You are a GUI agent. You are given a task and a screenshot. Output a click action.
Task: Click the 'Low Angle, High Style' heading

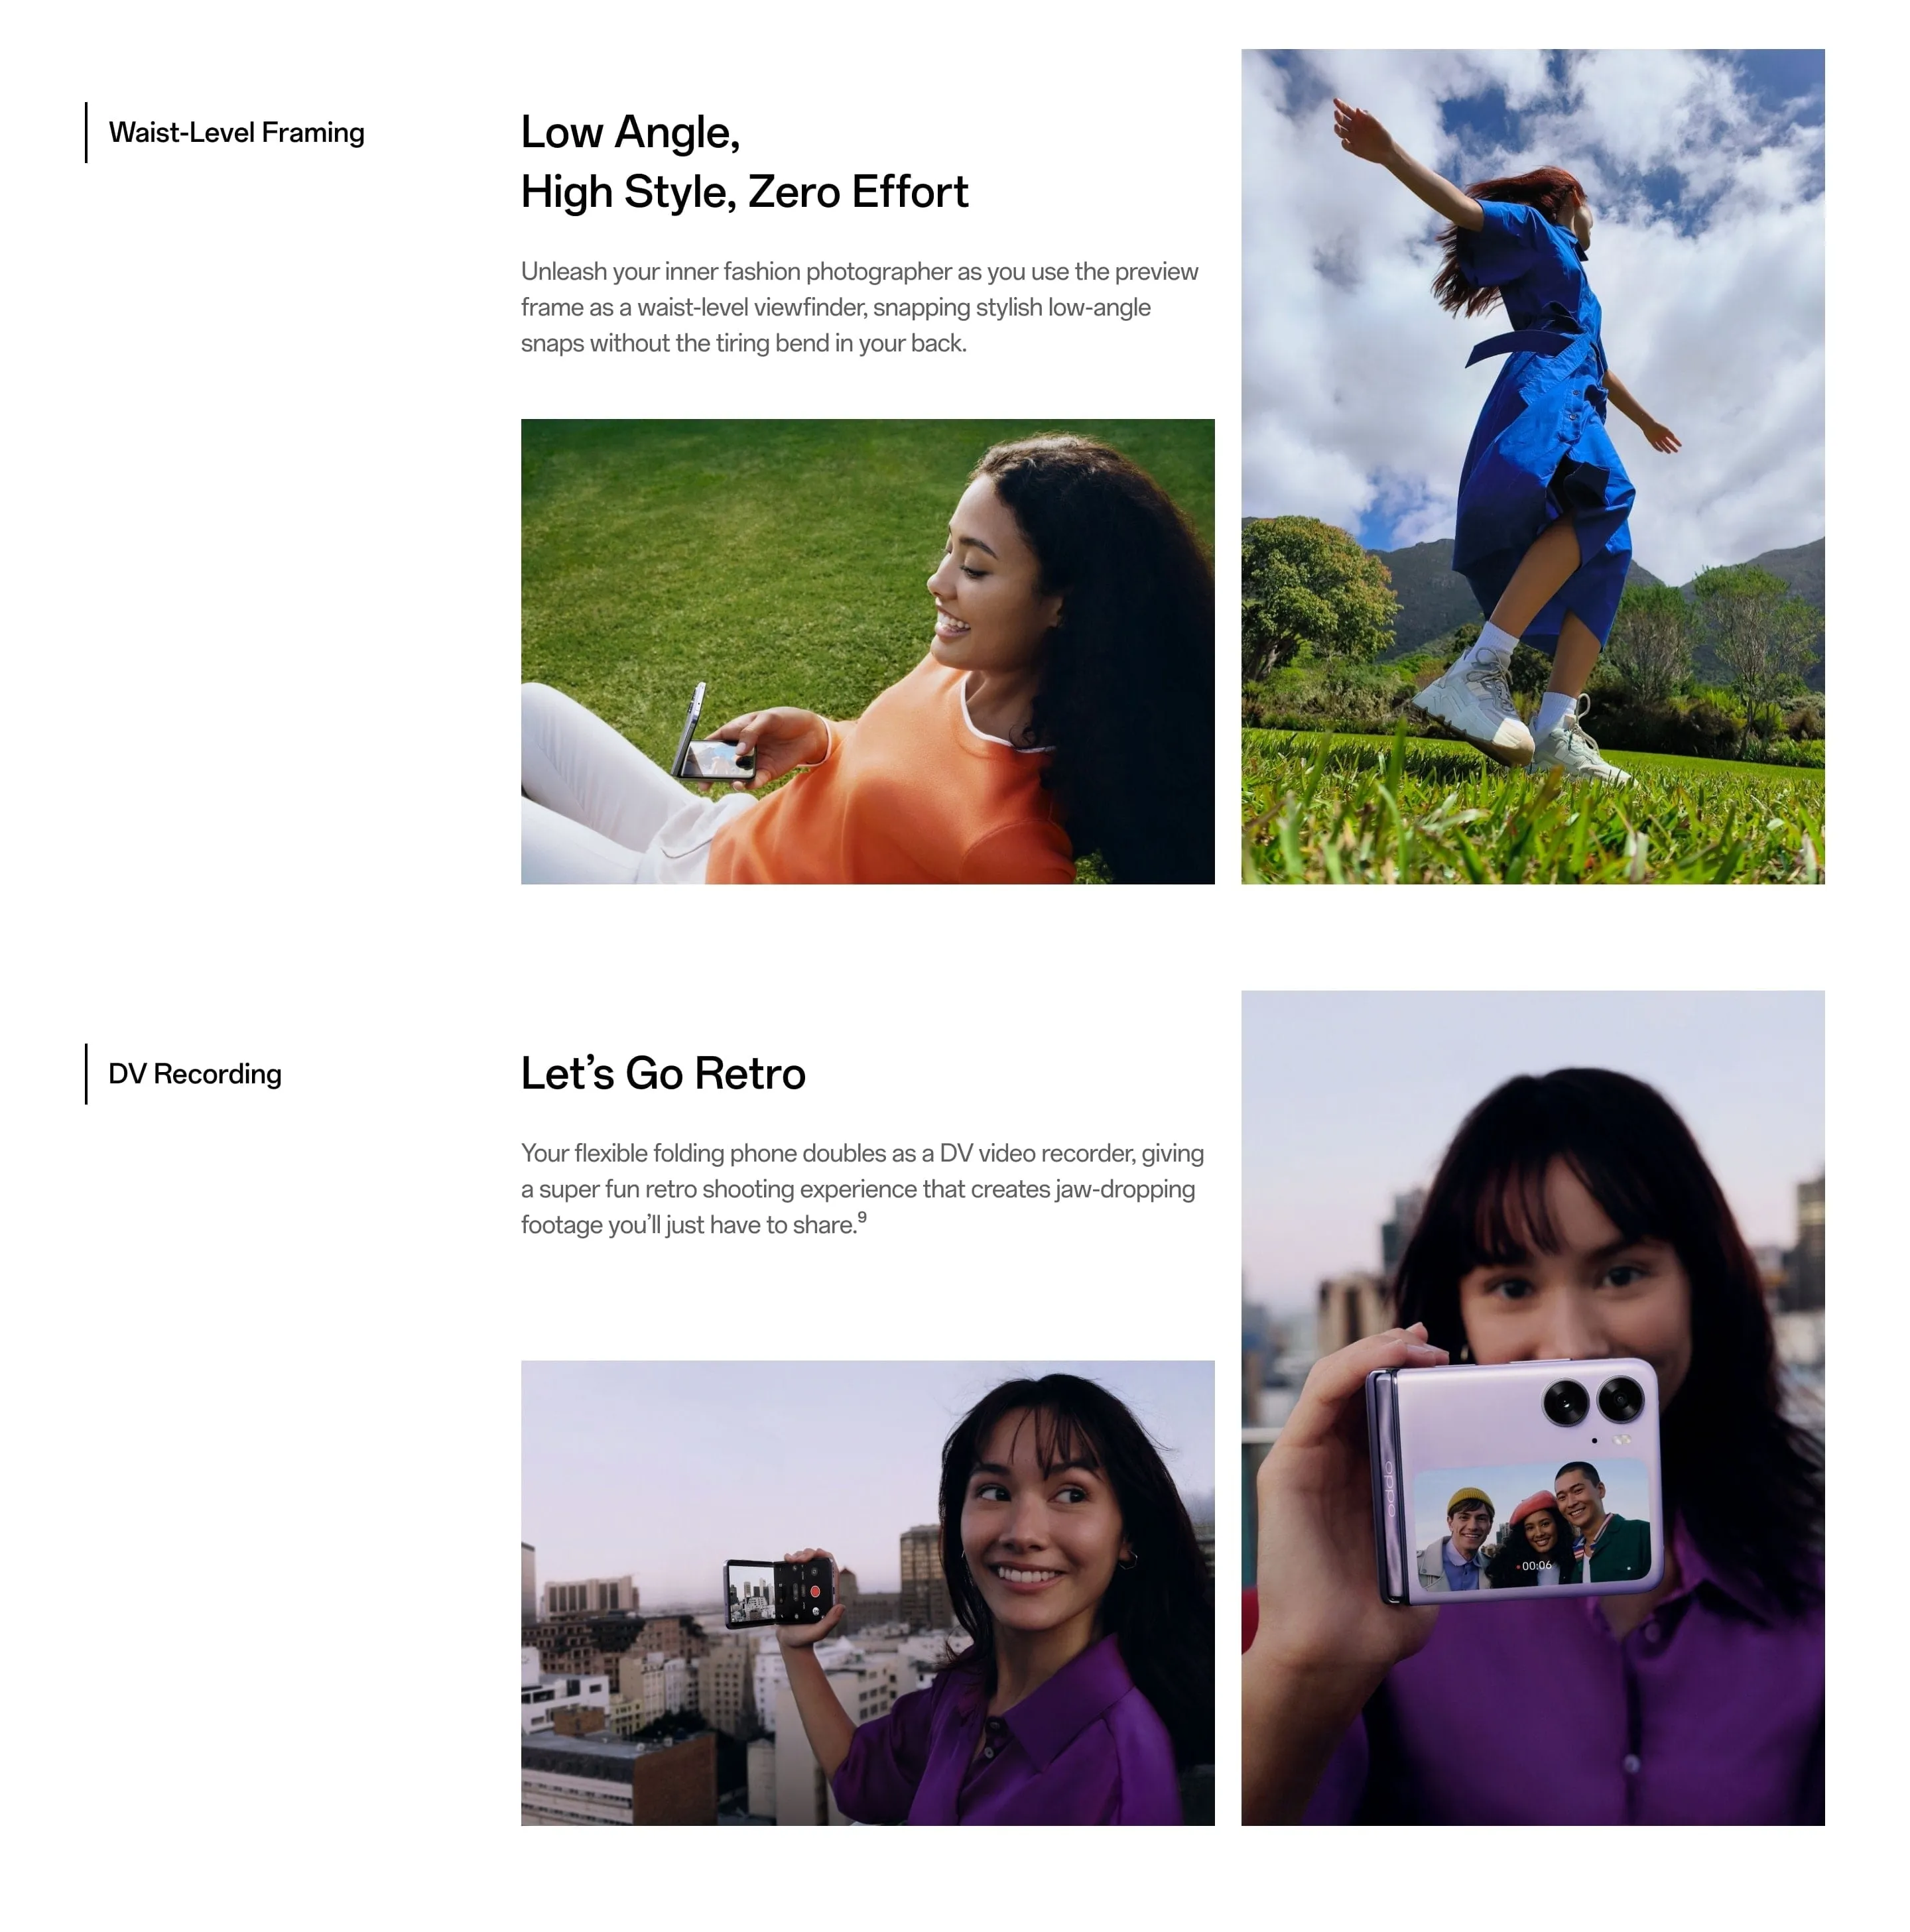(x=744, y=162)
